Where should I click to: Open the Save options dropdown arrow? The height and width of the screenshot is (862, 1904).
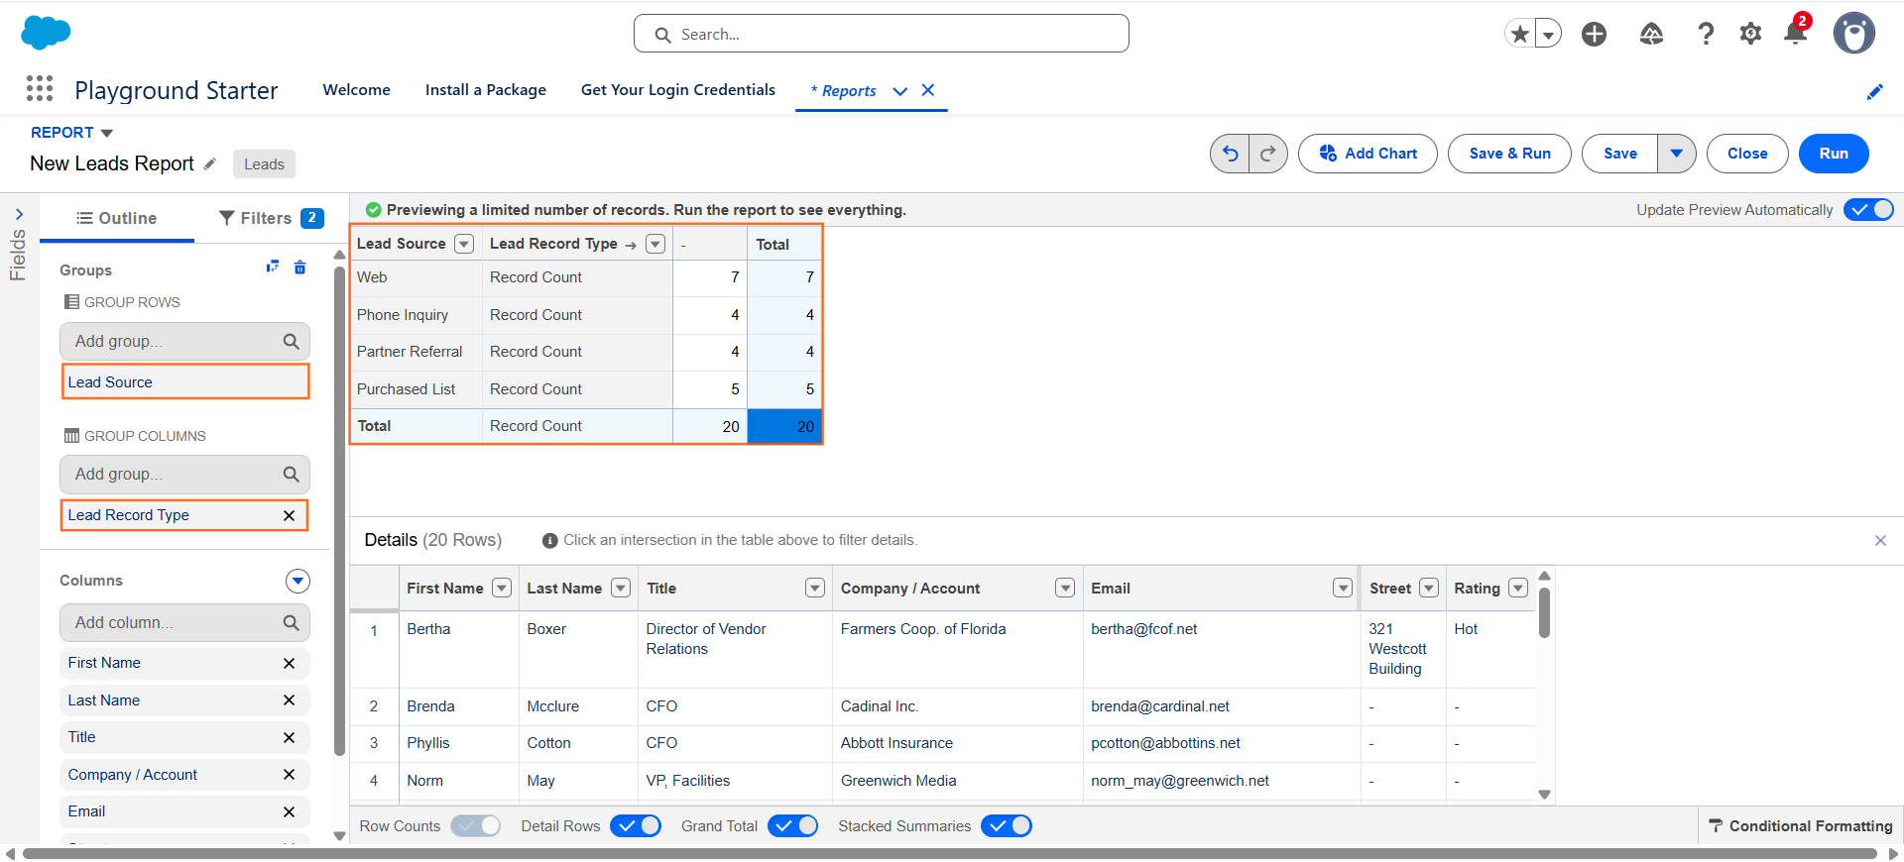pyautogui.click(x=1676, y=154)
